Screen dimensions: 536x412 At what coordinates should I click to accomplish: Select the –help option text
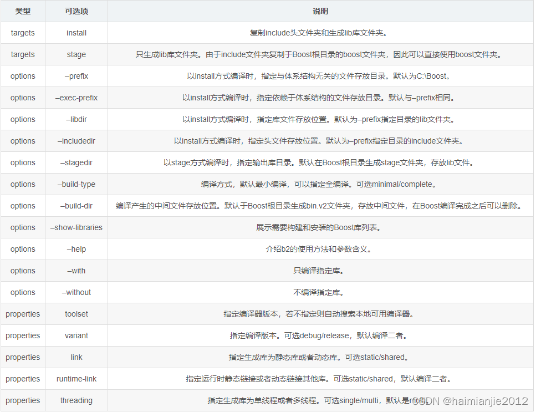(76, 249)
